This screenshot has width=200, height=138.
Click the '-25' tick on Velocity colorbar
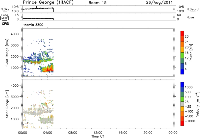188,107
